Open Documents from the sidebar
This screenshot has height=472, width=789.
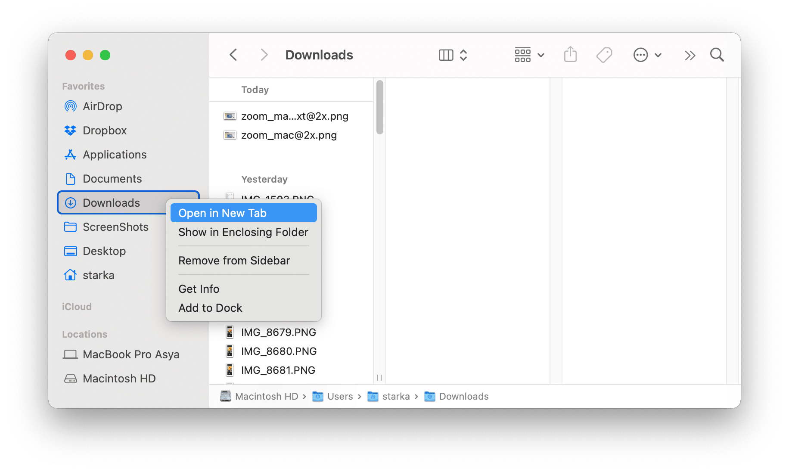coord(128,179)
